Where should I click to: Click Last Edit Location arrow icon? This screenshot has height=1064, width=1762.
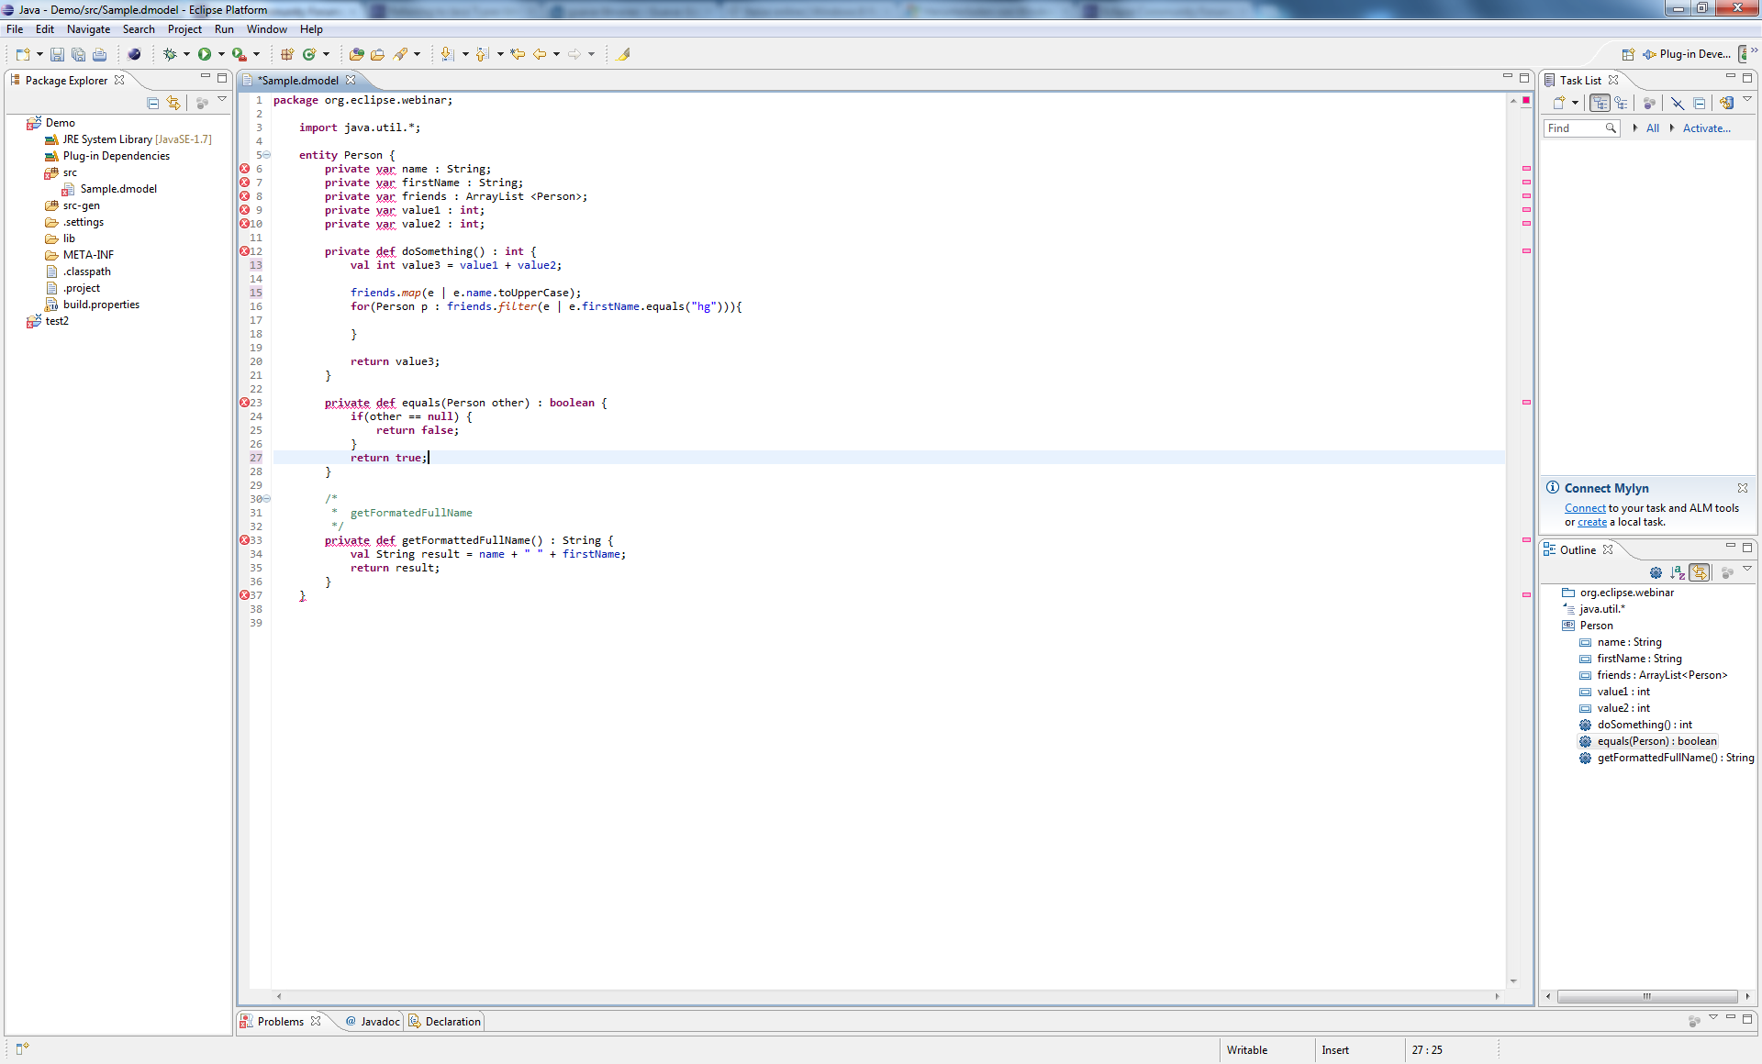click(518, 54)
